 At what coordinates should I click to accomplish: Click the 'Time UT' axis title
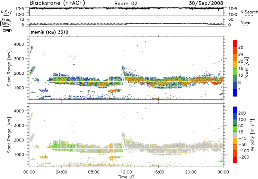(x=126, y=177)
